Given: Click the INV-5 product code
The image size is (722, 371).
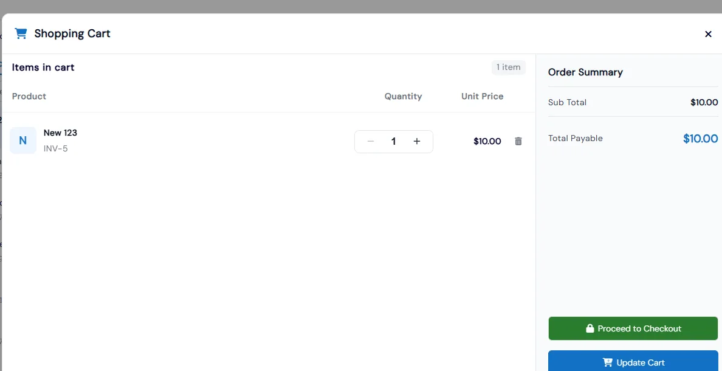Looking at the screenshot, I should pyautogui.click(x=56, y=149).
